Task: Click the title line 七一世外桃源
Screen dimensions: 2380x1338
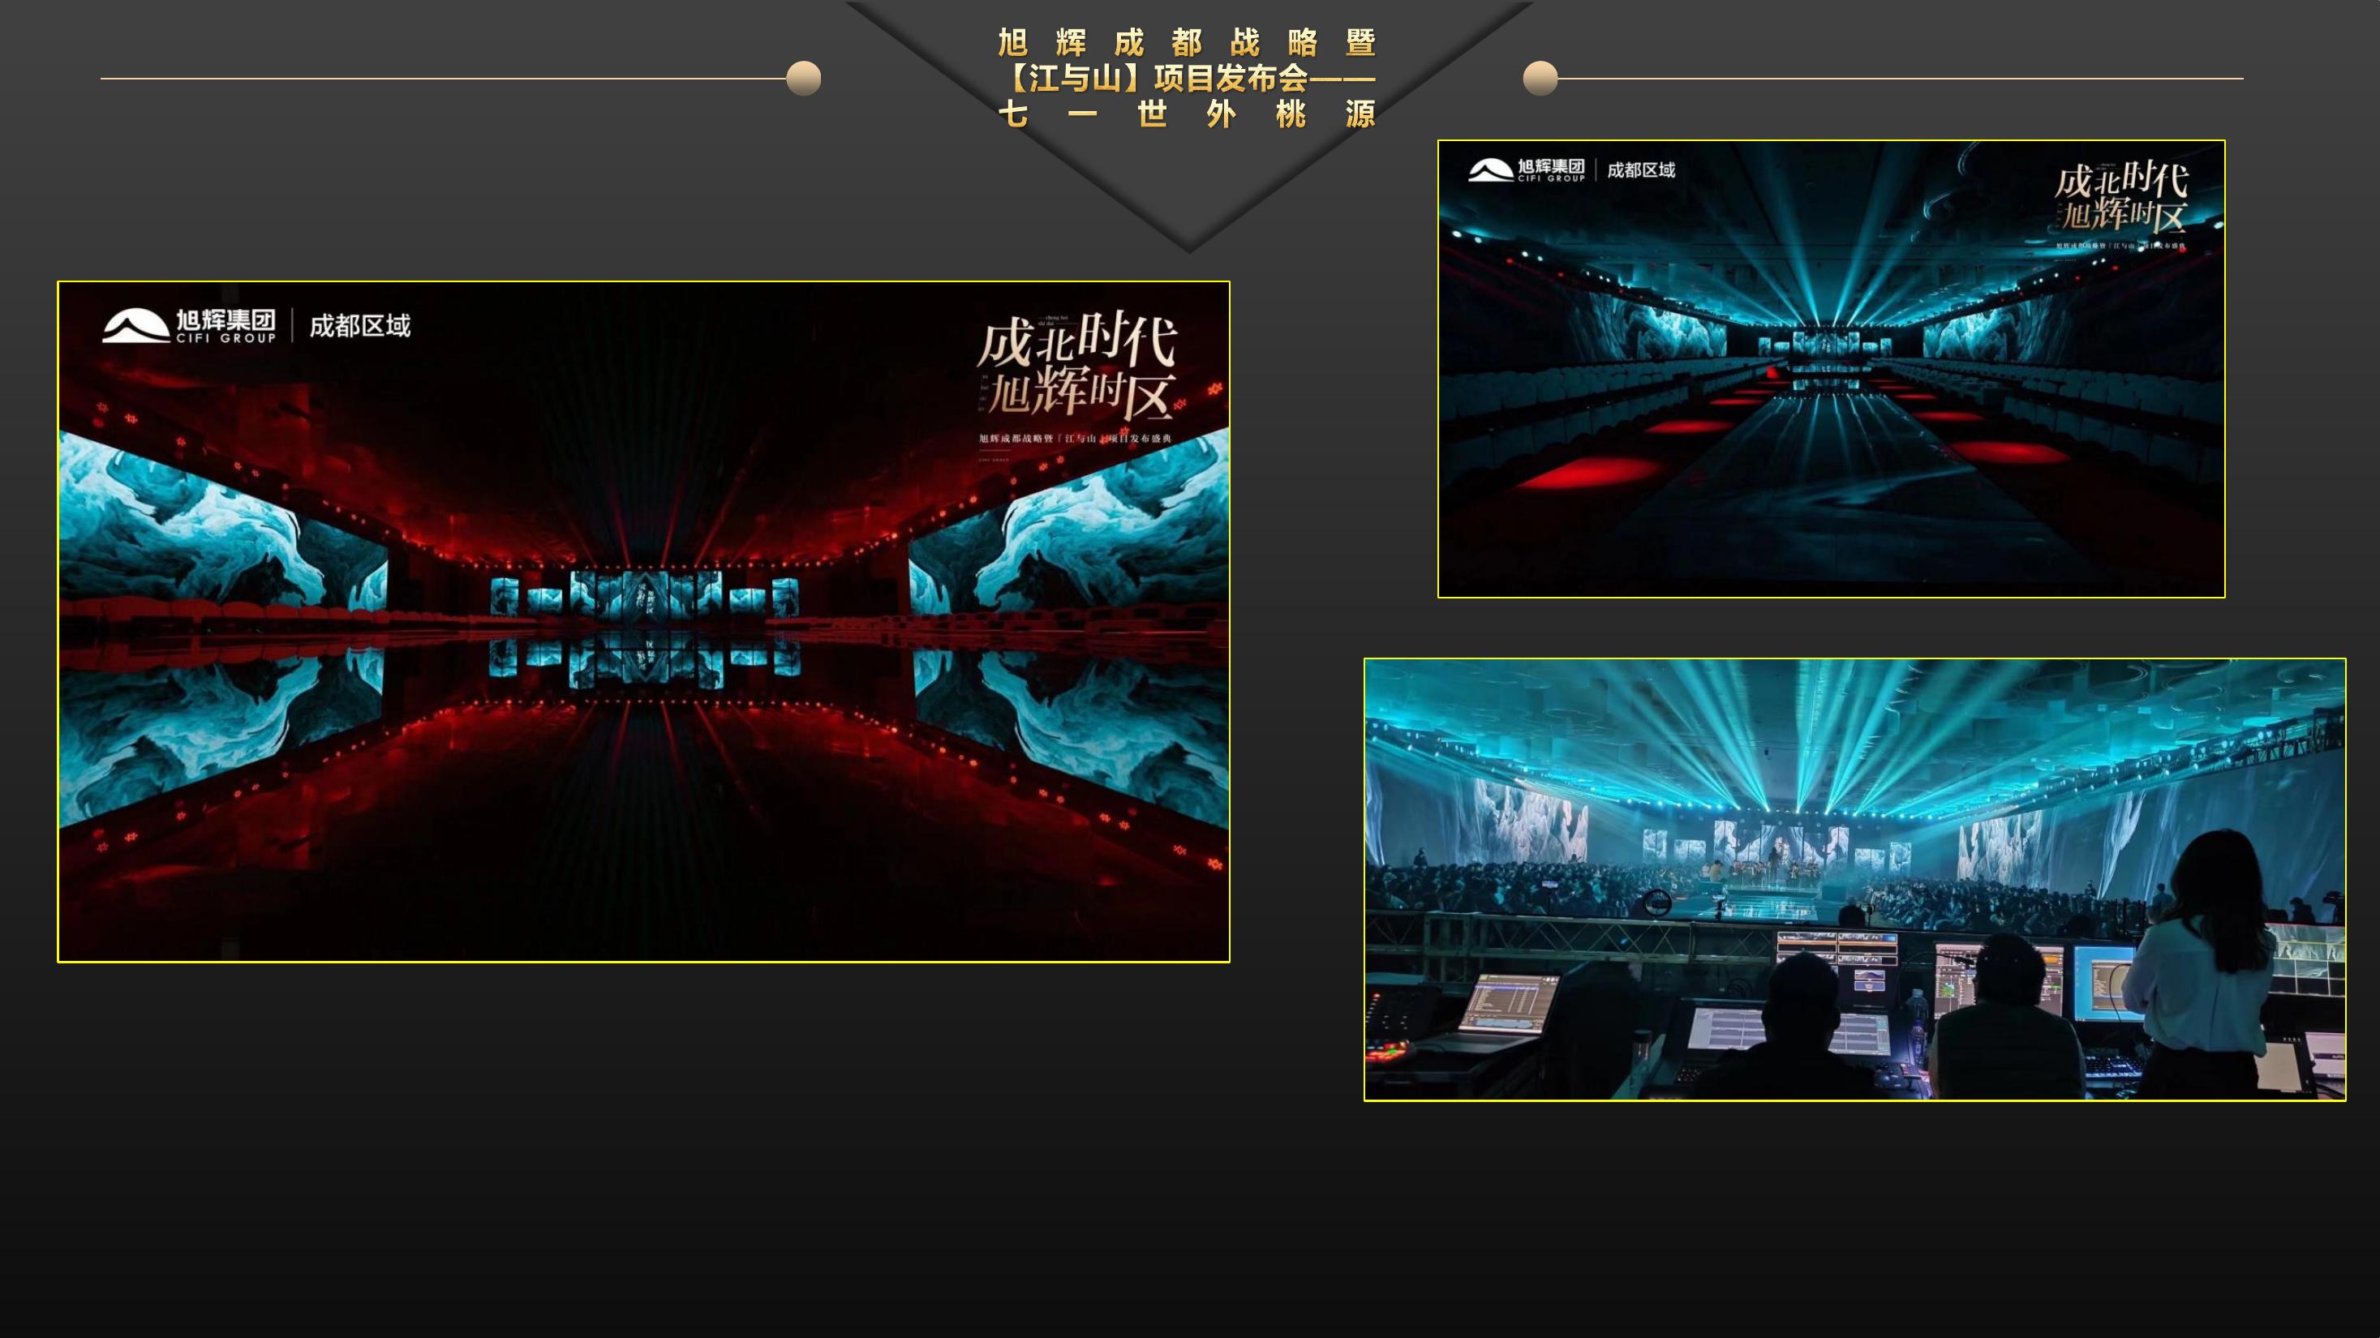Action: pyautogui.click(x=1188, y=114)
